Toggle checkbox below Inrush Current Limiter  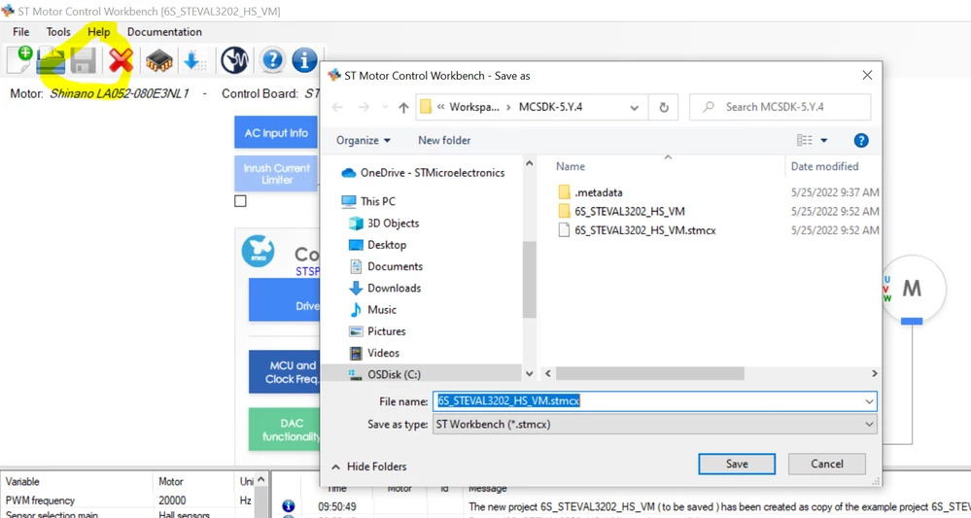[x=240, y=201]
